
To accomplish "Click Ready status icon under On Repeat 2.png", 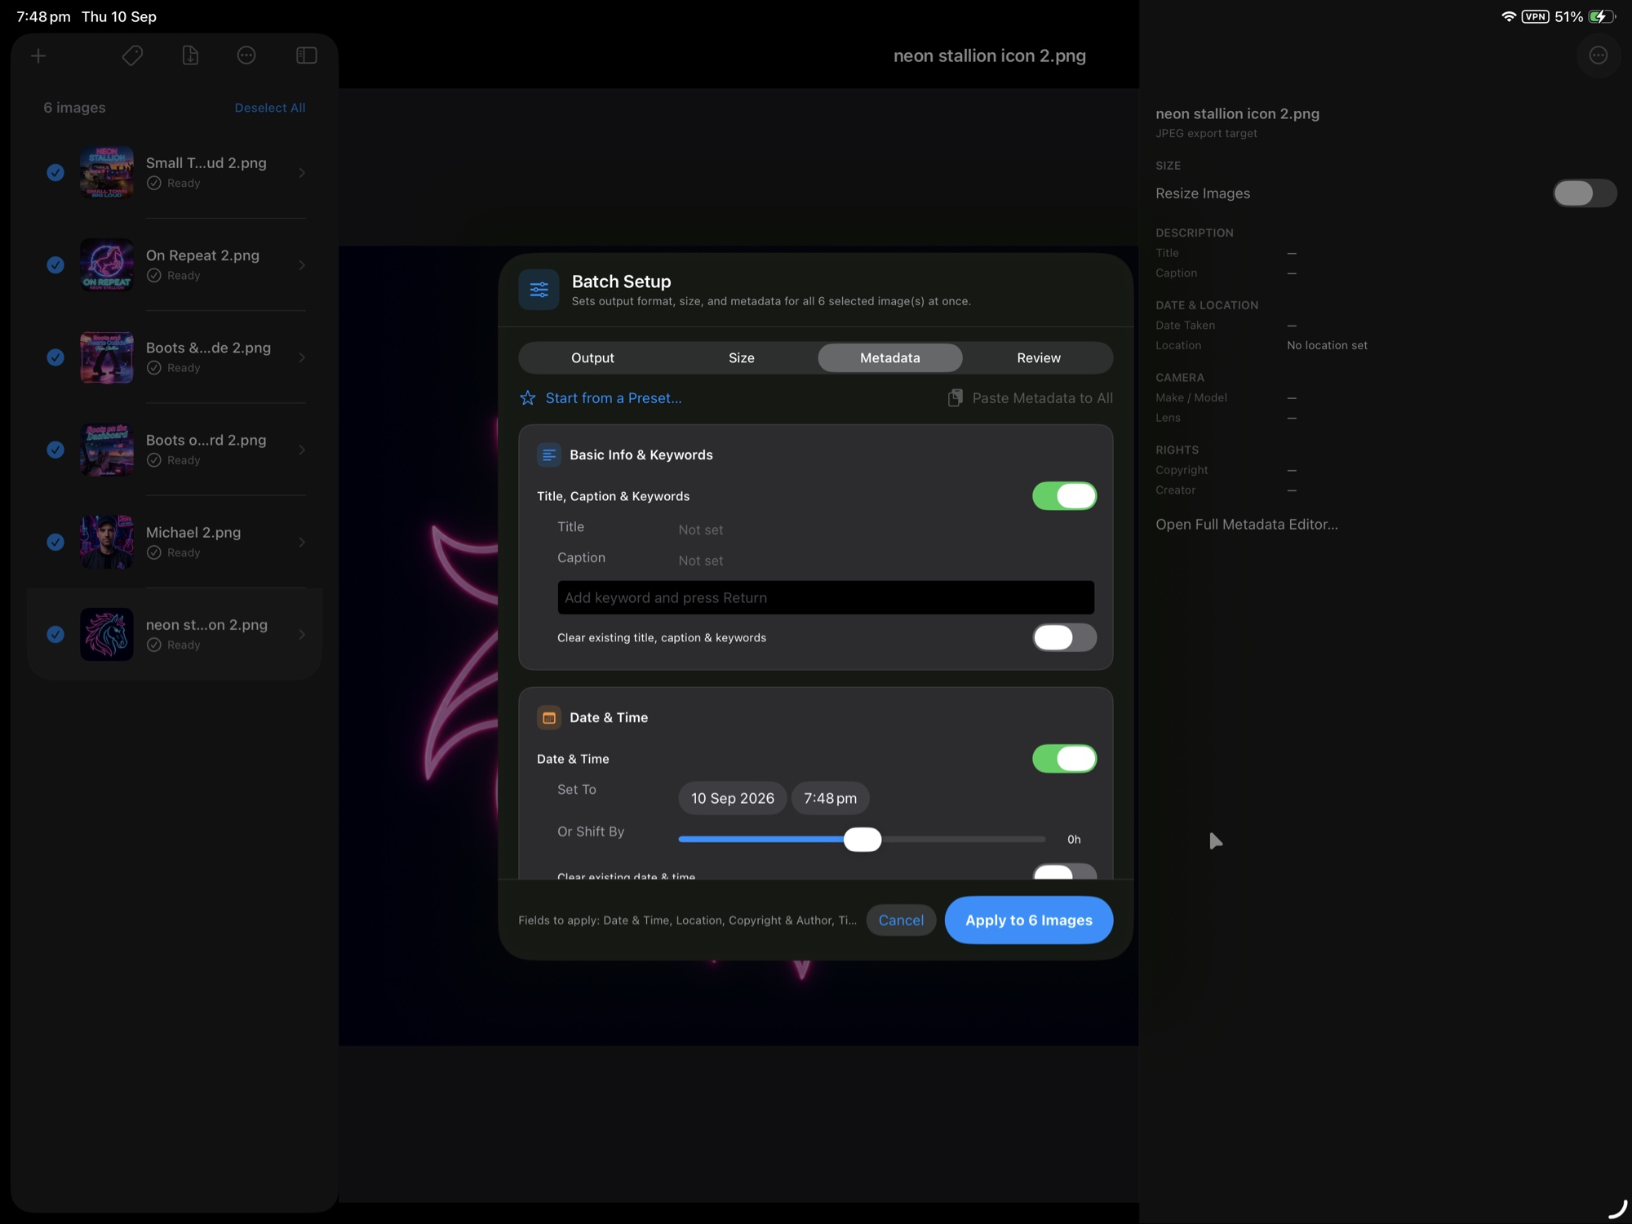I will (153, 276).
